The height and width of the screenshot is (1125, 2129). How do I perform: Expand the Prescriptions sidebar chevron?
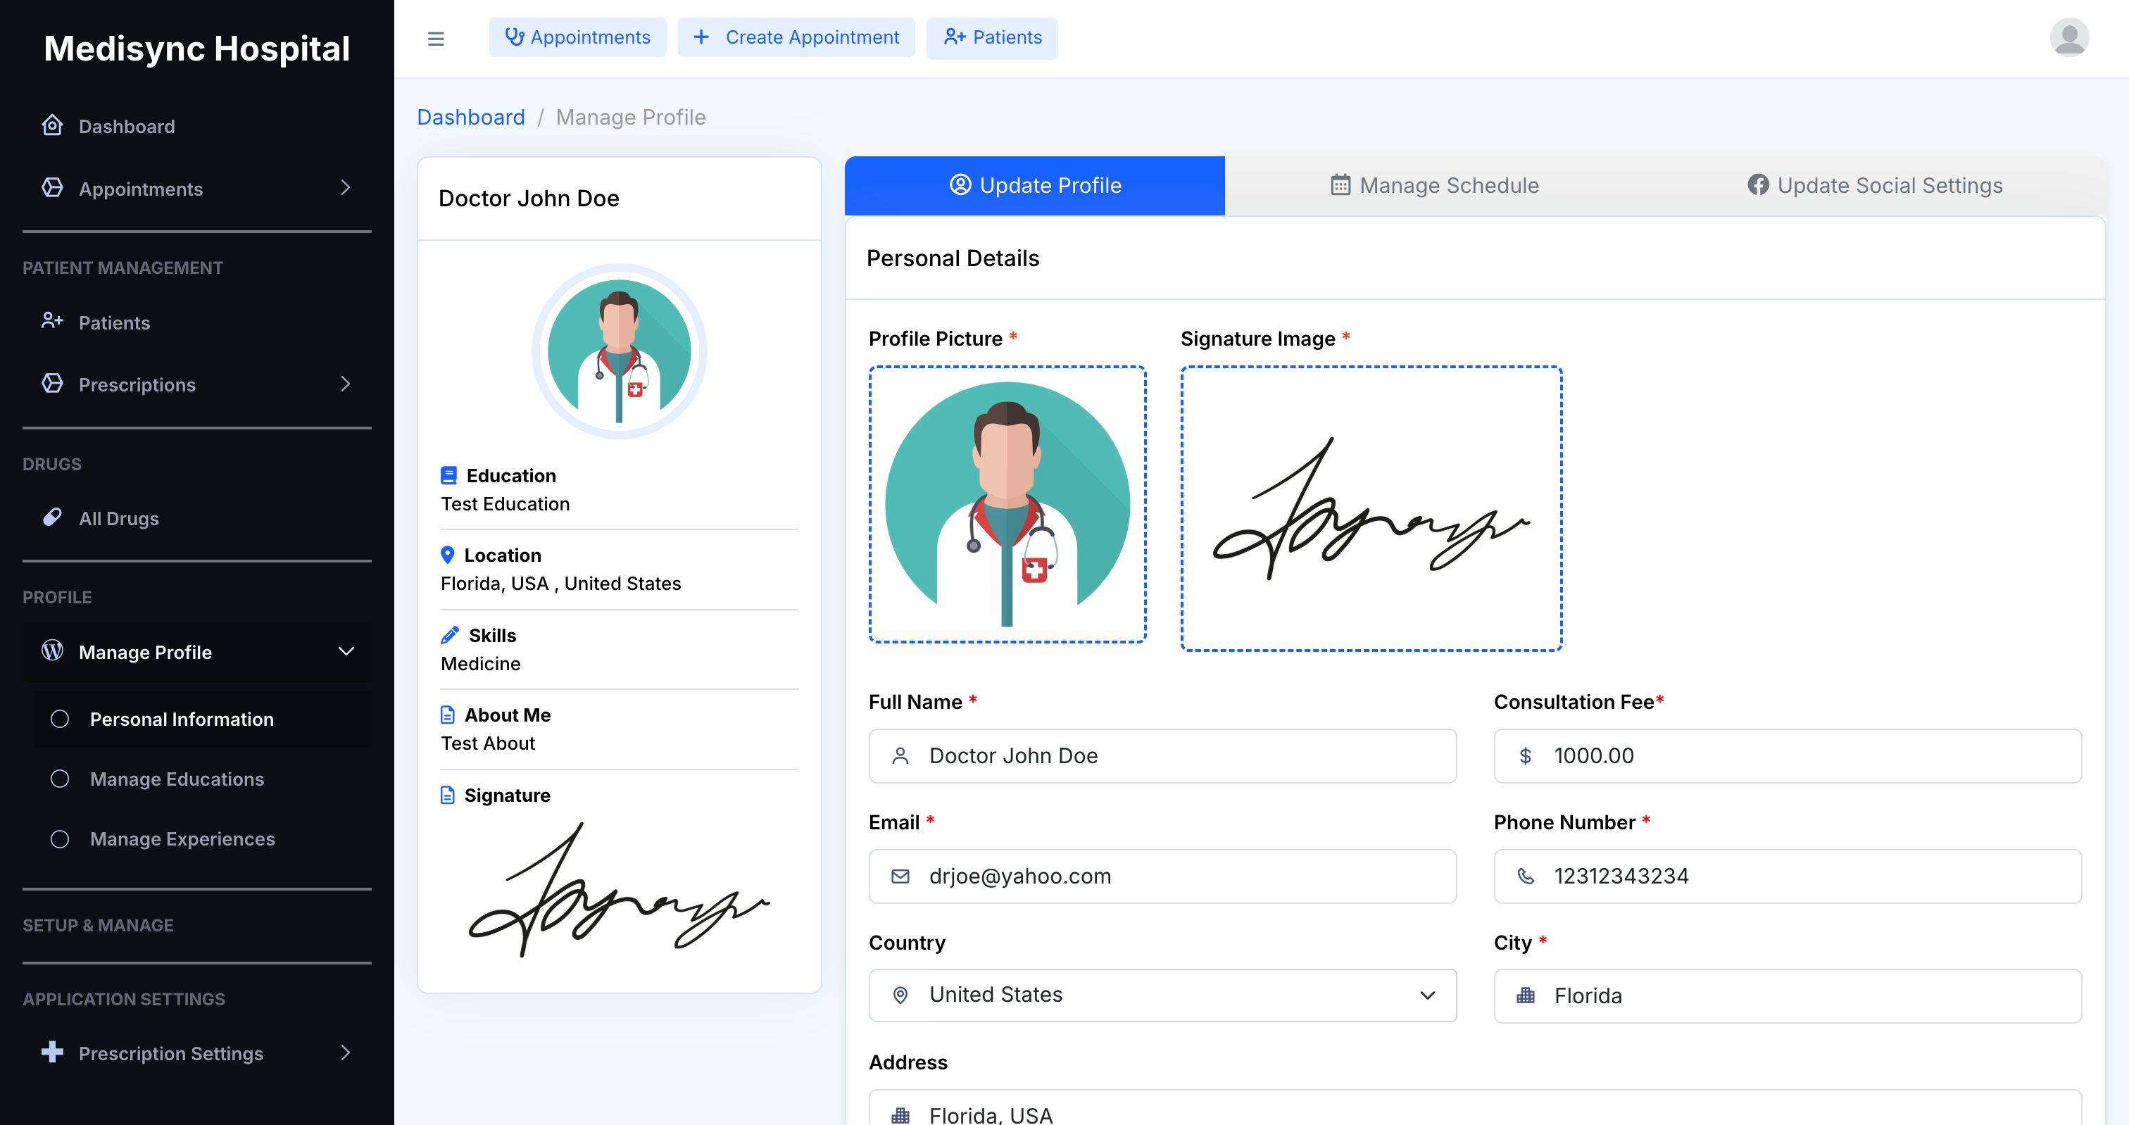point(346,384)
